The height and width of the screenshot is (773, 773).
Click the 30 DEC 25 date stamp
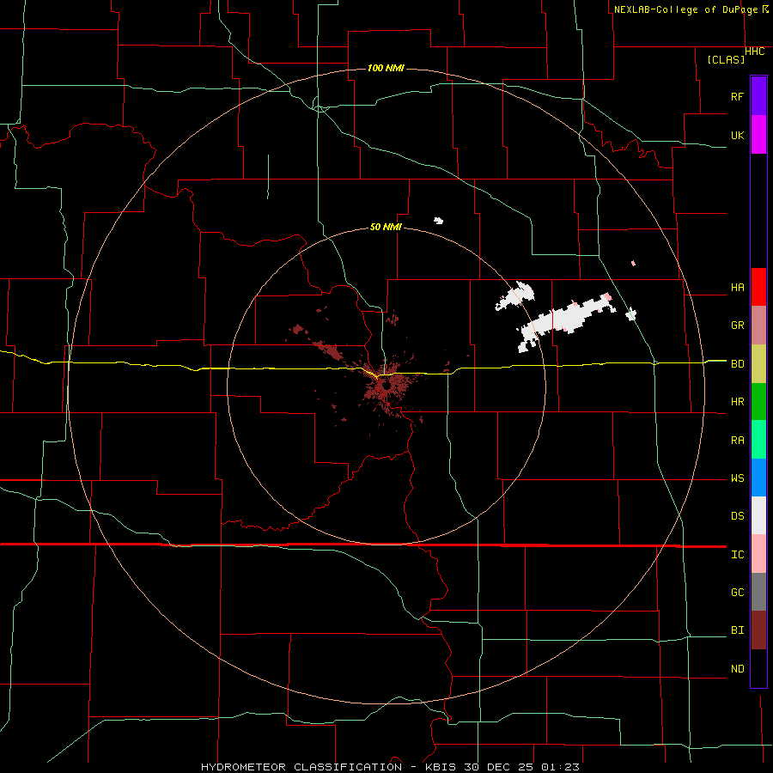(x=499, y=767)
